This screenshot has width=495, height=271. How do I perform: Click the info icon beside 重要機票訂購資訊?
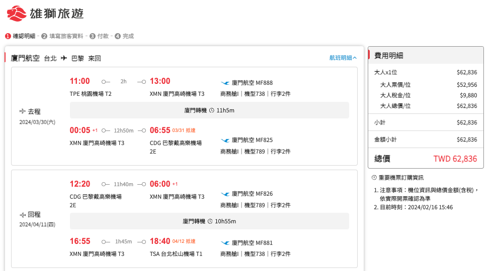pyautogui.click(x=374, y=178)
